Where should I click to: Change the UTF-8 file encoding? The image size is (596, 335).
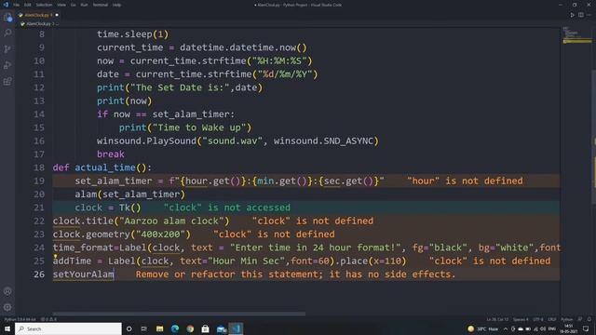coord(538,319)
